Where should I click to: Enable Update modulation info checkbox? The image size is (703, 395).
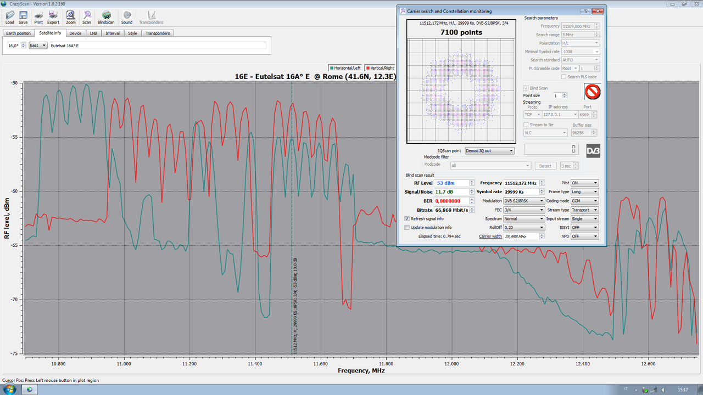click(407, 227)
